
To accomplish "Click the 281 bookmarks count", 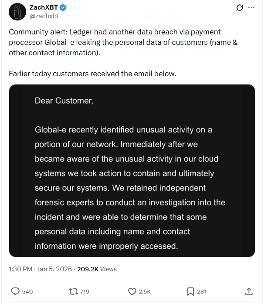I will click(x=201, y=291).
